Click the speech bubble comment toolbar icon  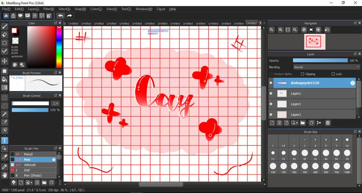coord(20,16)
